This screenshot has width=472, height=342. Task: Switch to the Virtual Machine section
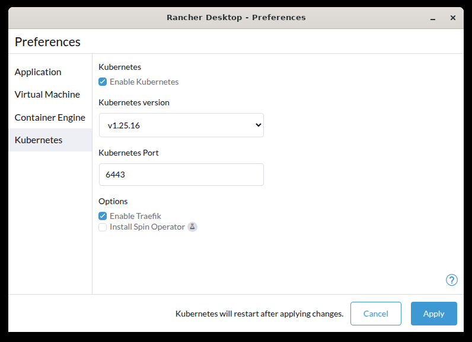(x=47, y=95)
